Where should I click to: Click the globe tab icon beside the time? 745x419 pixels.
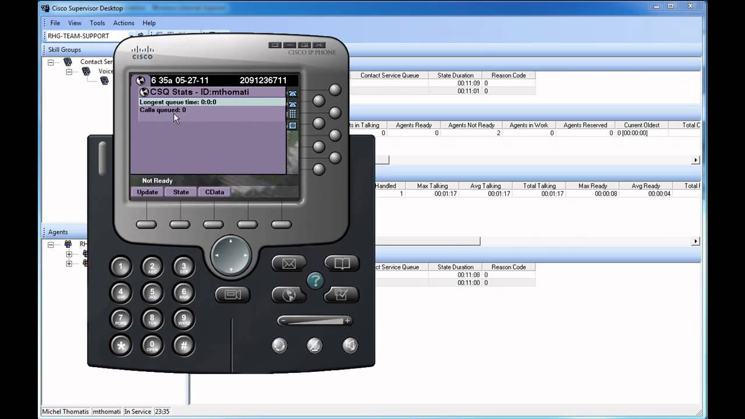click(140, 80)
